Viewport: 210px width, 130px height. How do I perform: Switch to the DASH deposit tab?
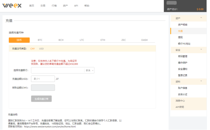pos(144,40)
